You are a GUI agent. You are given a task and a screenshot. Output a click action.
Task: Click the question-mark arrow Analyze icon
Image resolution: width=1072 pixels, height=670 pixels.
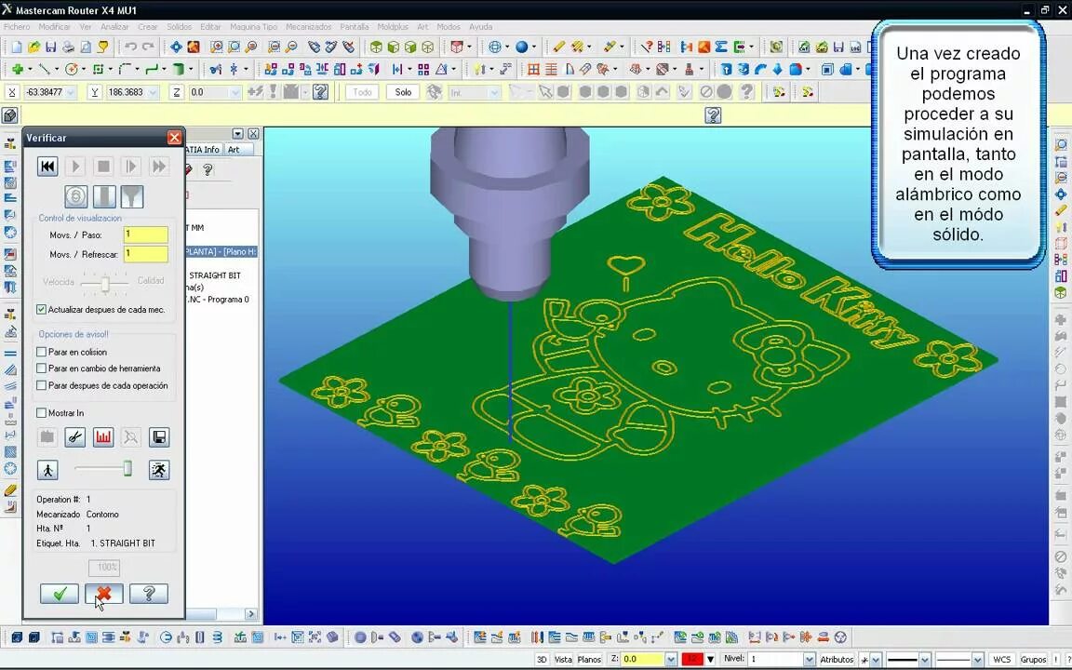646,47
